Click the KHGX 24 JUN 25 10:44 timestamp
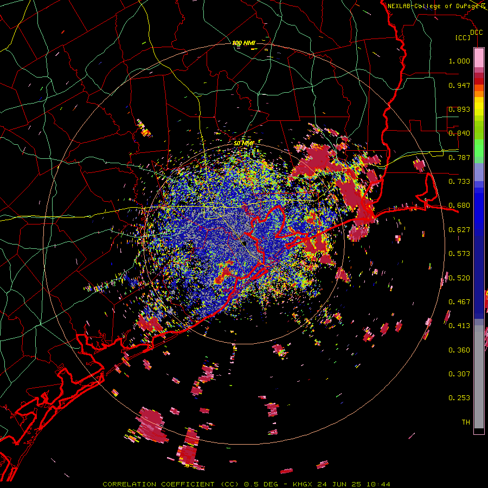Viewport: 488px width, 488px height. [x=342, y=484]
